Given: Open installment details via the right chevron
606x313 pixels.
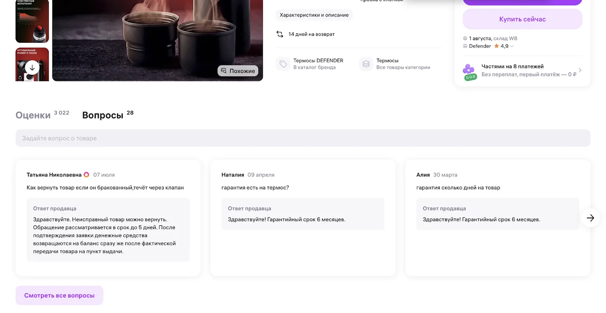Looking at the screenshot, I should coord(580,70).
